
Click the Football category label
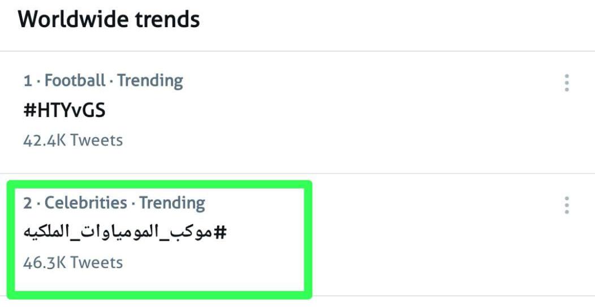pyautogui.click(x=75, y=81)
